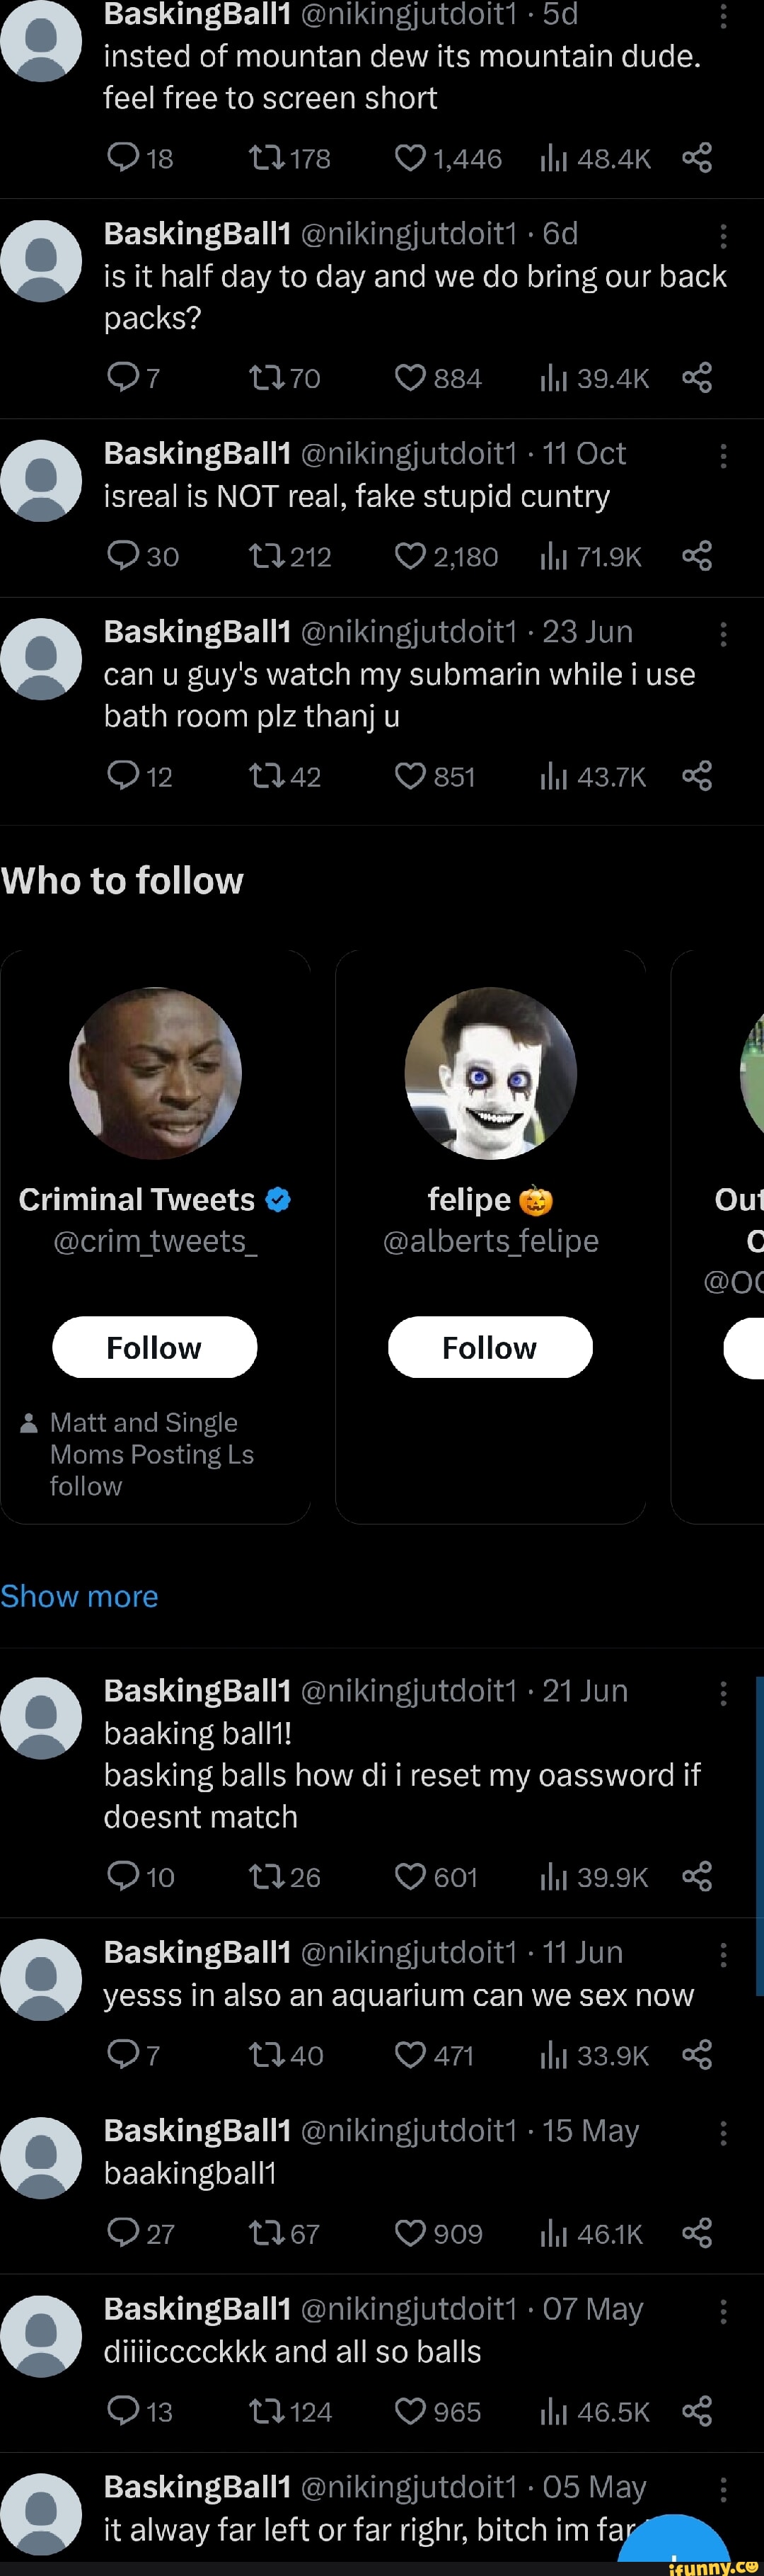Image resolution: width=764 pixels, height=2576 pixels.
Task: Reply to the 15 May baakingball1 tweet
Action: 123,2233
